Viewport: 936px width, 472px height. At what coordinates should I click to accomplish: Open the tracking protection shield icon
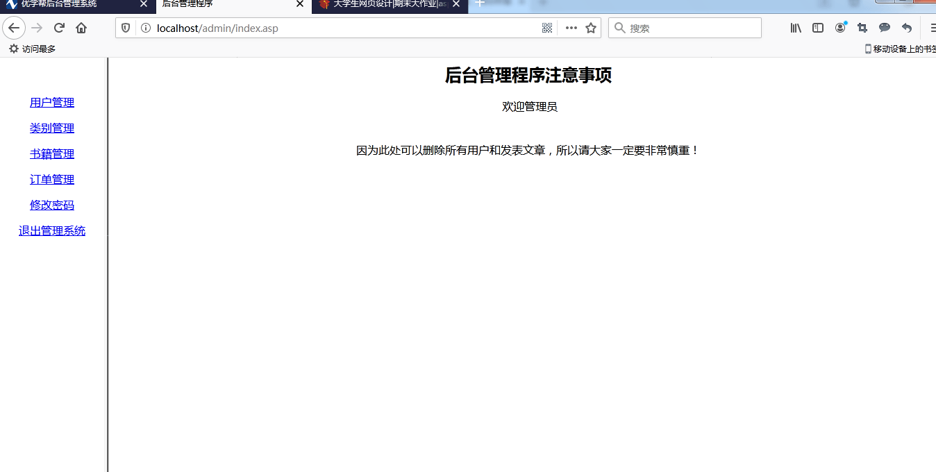click(126, 28)
